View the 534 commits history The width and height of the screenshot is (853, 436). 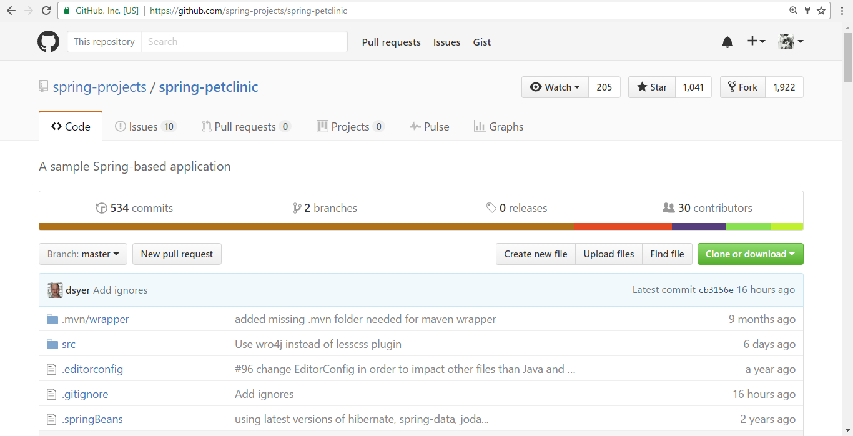click(134, 208)
